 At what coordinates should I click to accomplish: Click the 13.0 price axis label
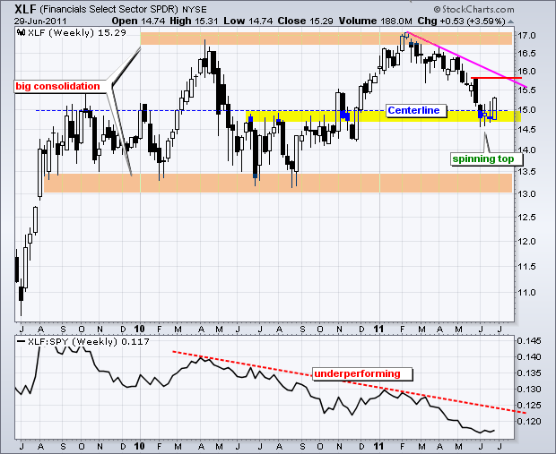pyautogui.click(x=526, y=194)
